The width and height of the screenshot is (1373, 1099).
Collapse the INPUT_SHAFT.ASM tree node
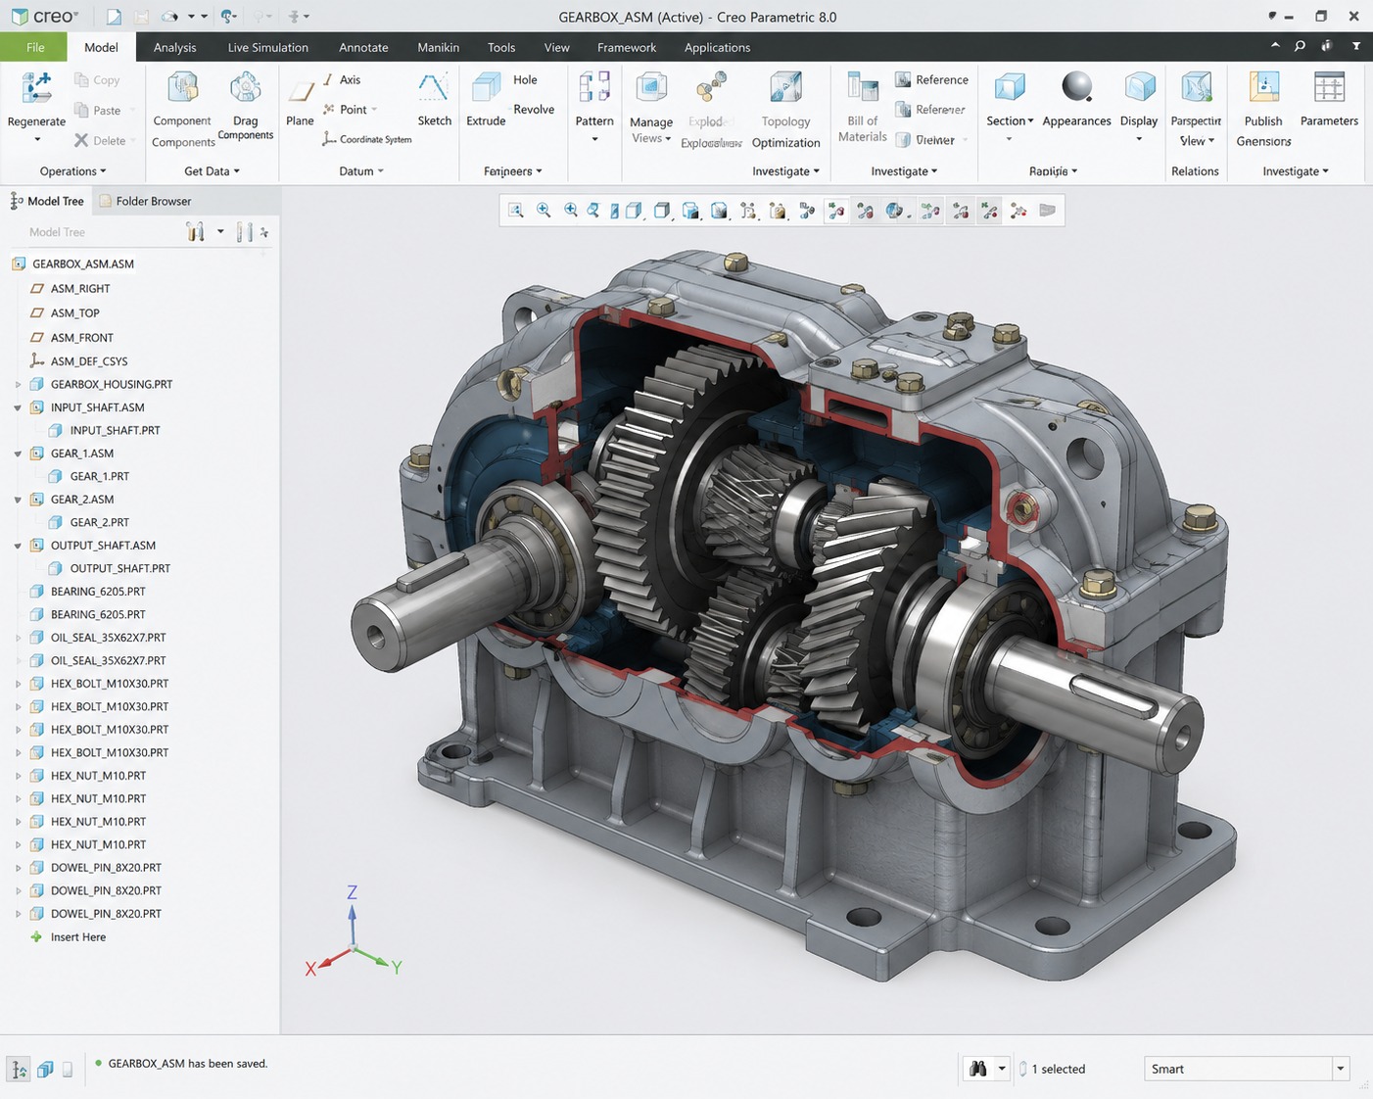point(18,407)
